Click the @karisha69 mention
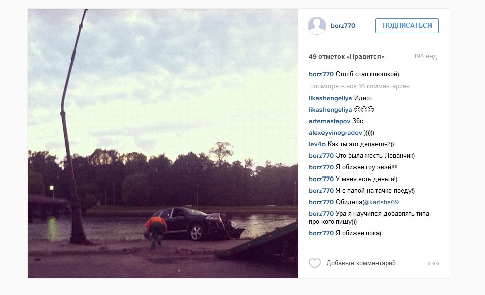Viewport: 485px width, 295px height. (381, 202)
